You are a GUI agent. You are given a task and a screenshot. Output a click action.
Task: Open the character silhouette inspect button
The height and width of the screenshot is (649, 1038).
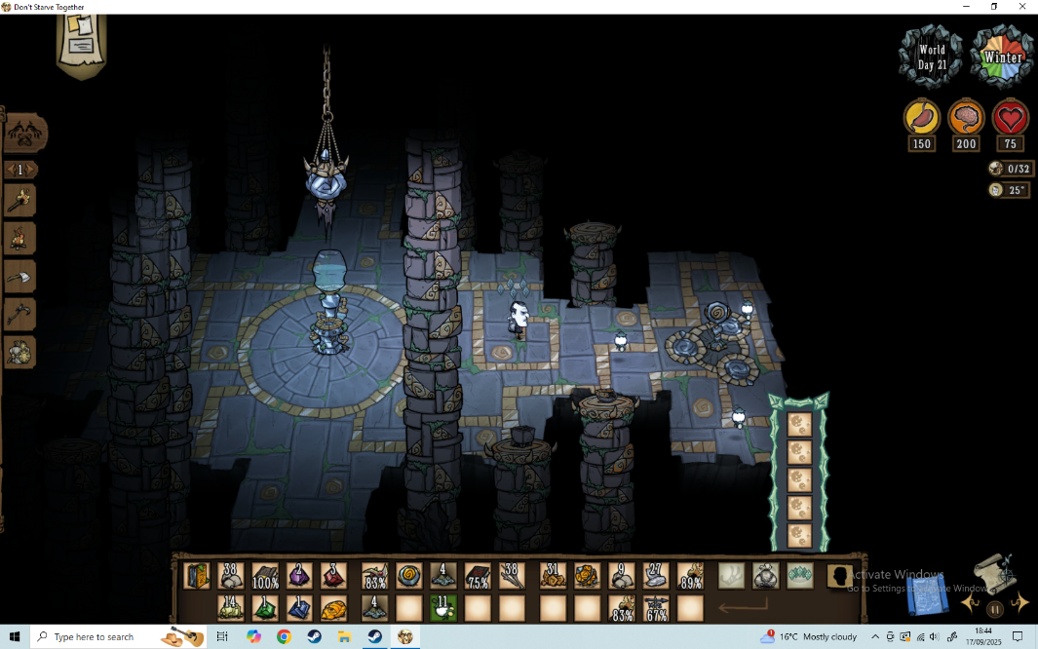pyautogui.click(x=839, y=576)
